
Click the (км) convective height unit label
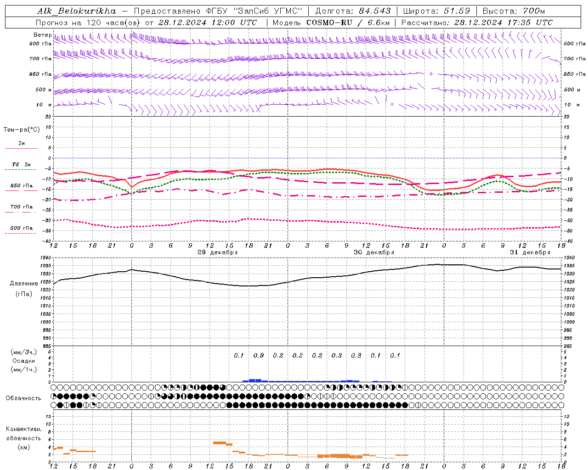click(24, 447)
